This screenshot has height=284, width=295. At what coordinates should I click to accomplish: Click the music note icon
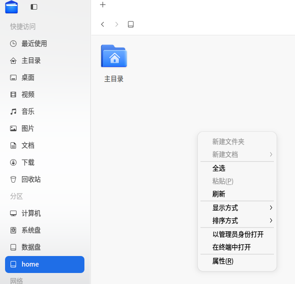coord(13,111)
